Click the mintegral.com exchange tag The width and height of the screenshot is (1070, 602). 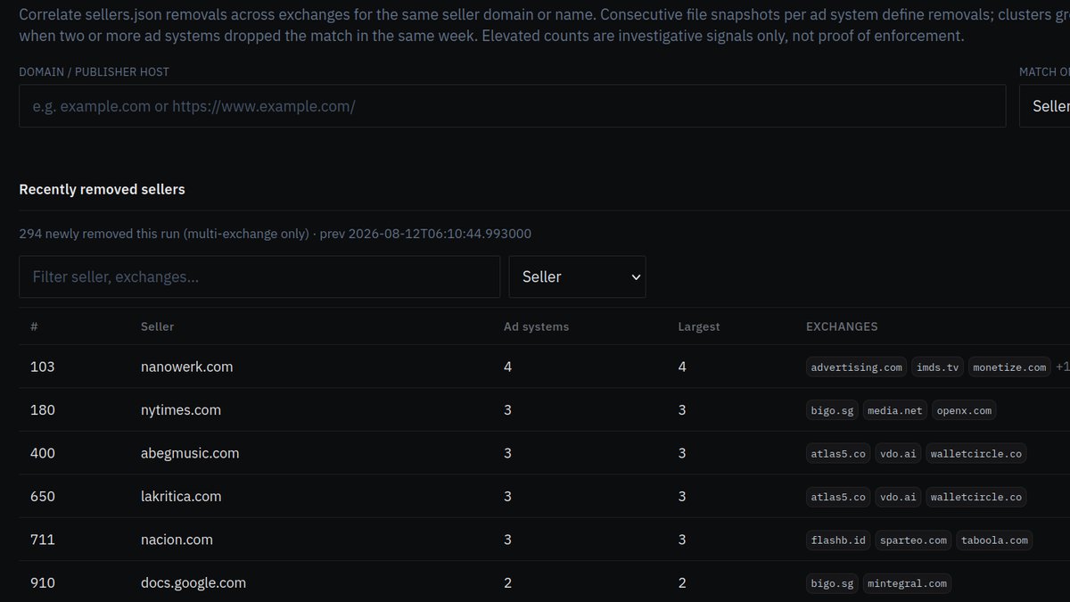coord(907,582)
